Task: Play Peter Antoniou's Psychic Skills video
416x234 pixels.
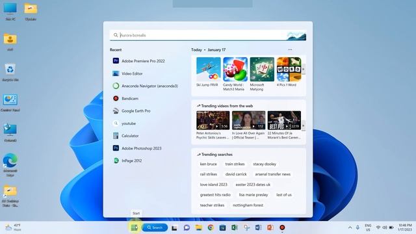Action: point(213,125)
